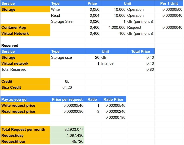Click the Read ratio value 3
Screen dimensions: 184x145
92,111
